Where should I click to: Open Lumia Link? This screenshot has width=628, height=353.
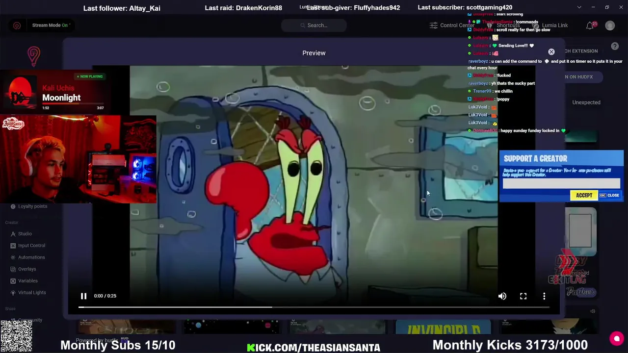point(550,25)
